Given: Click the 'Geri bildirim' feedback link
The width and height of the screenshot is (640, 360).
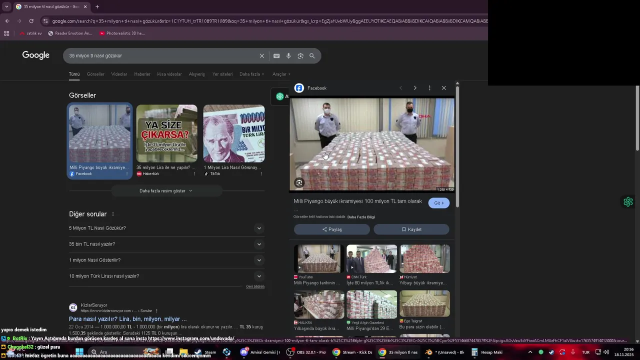Looking at the screenshot, I should coord(255,286).
